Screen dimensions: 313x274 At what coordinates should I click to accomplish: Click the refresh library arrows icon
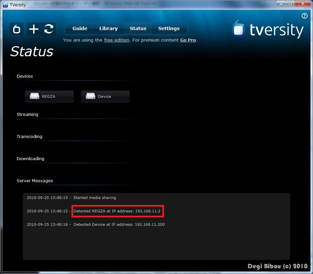point(49,29)
